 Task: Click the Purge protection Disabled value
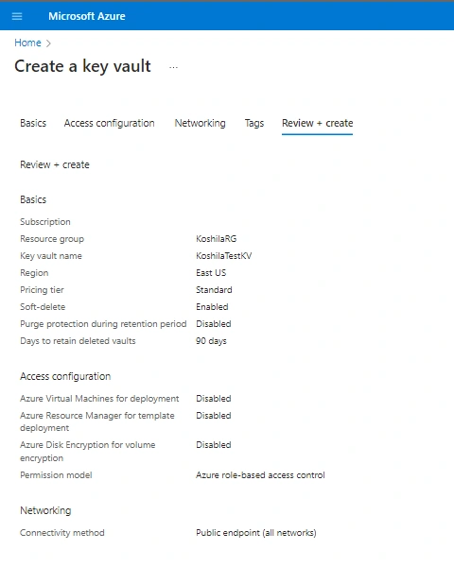coord(214,323)
